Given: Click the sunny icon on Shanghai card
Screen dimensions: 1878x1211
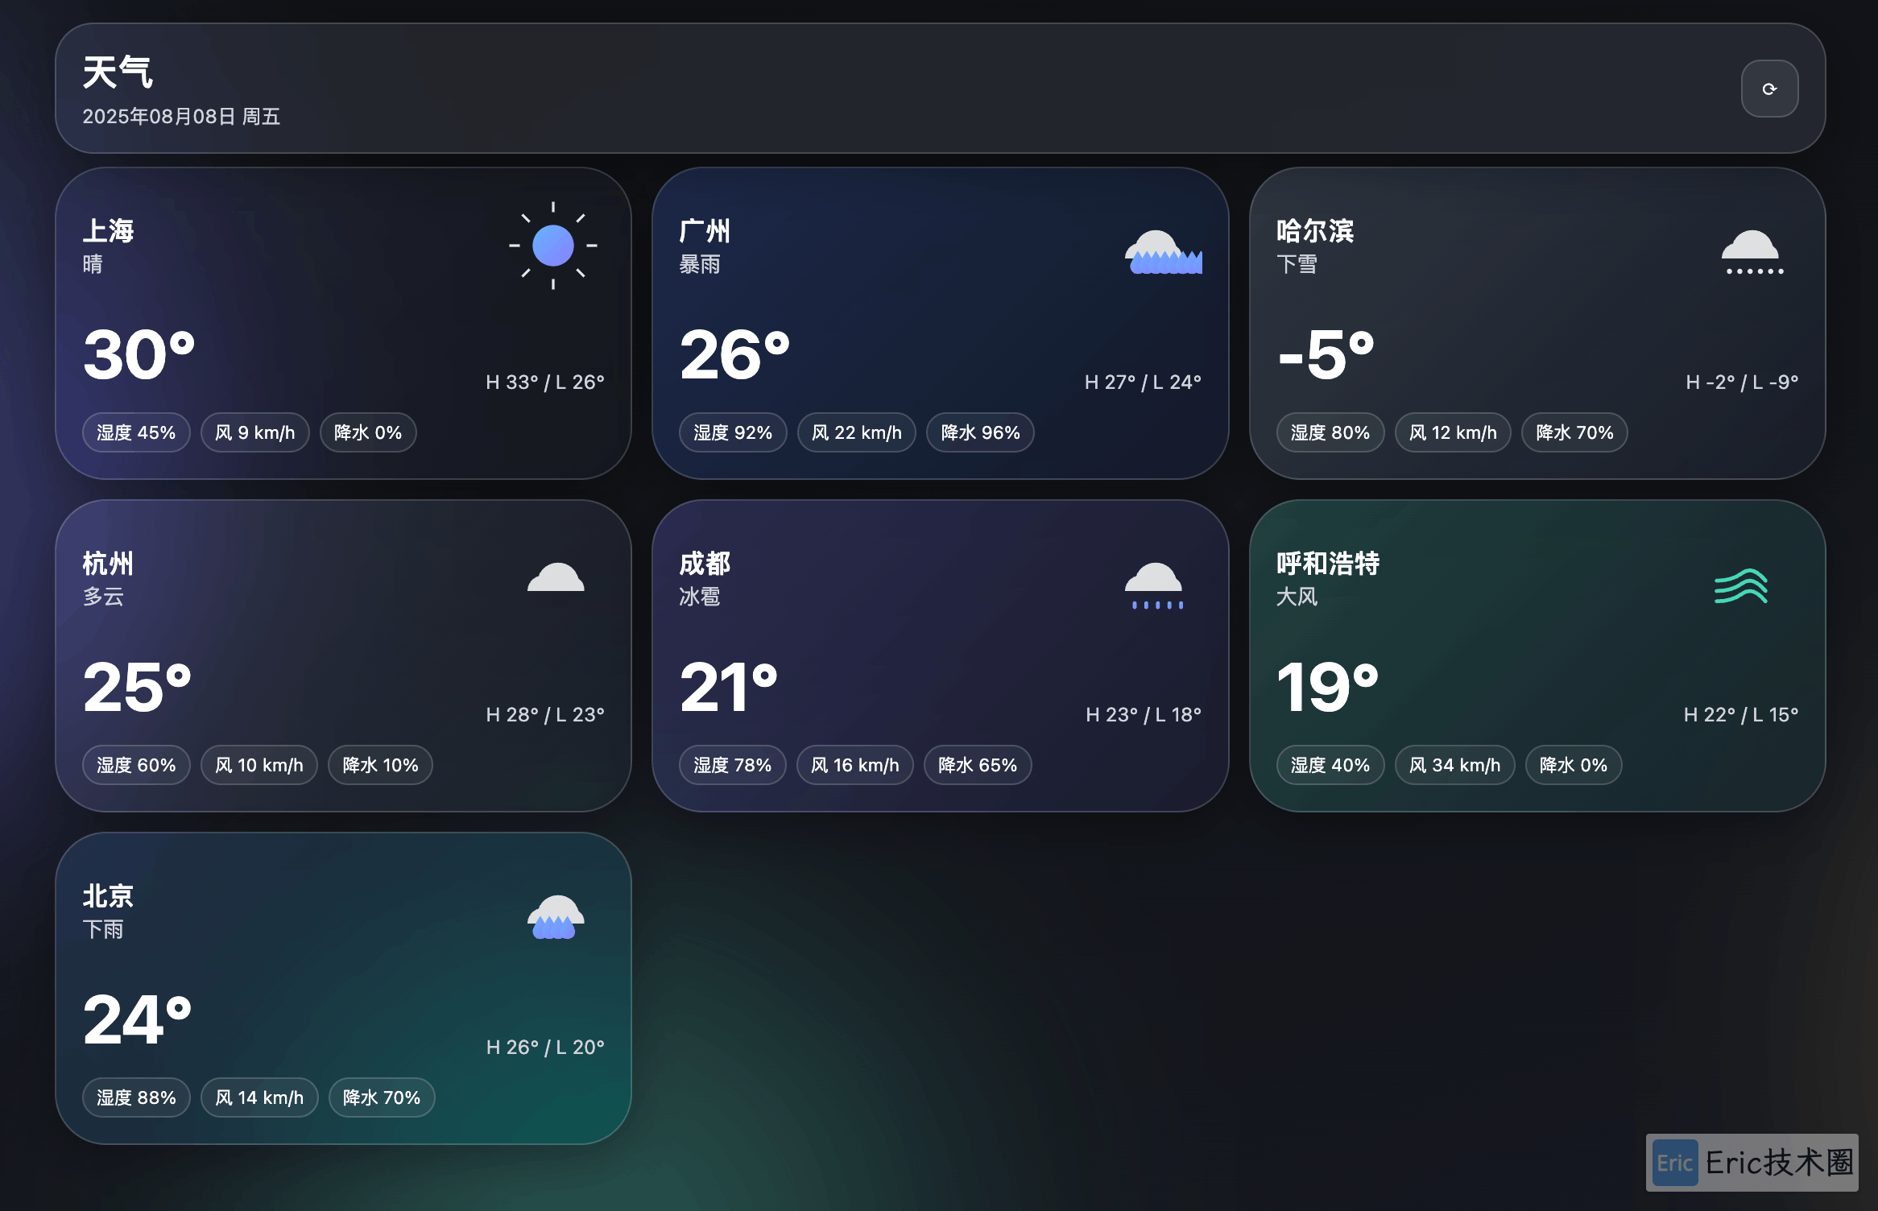Looking at the screenshot, I should pos(553,246).
